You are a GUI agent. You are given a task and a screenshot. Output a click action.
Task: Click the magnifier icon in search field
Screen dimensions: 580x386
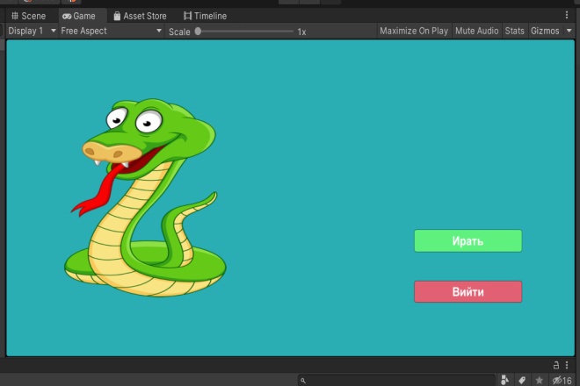click(x=303, y=381)
